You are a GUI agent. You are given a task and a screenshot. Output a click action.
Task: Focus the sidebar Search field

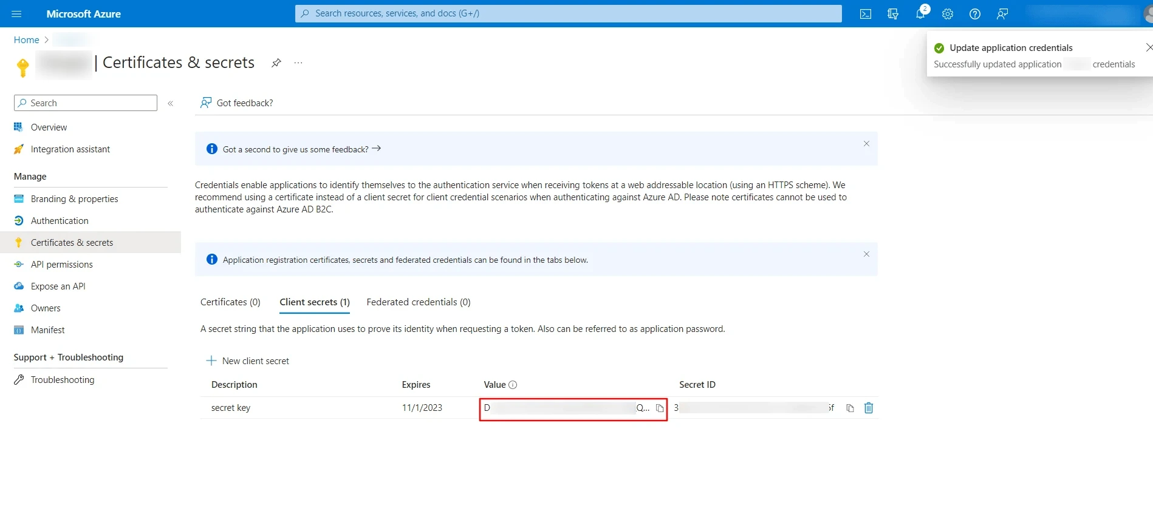click(x=86, y=103)
